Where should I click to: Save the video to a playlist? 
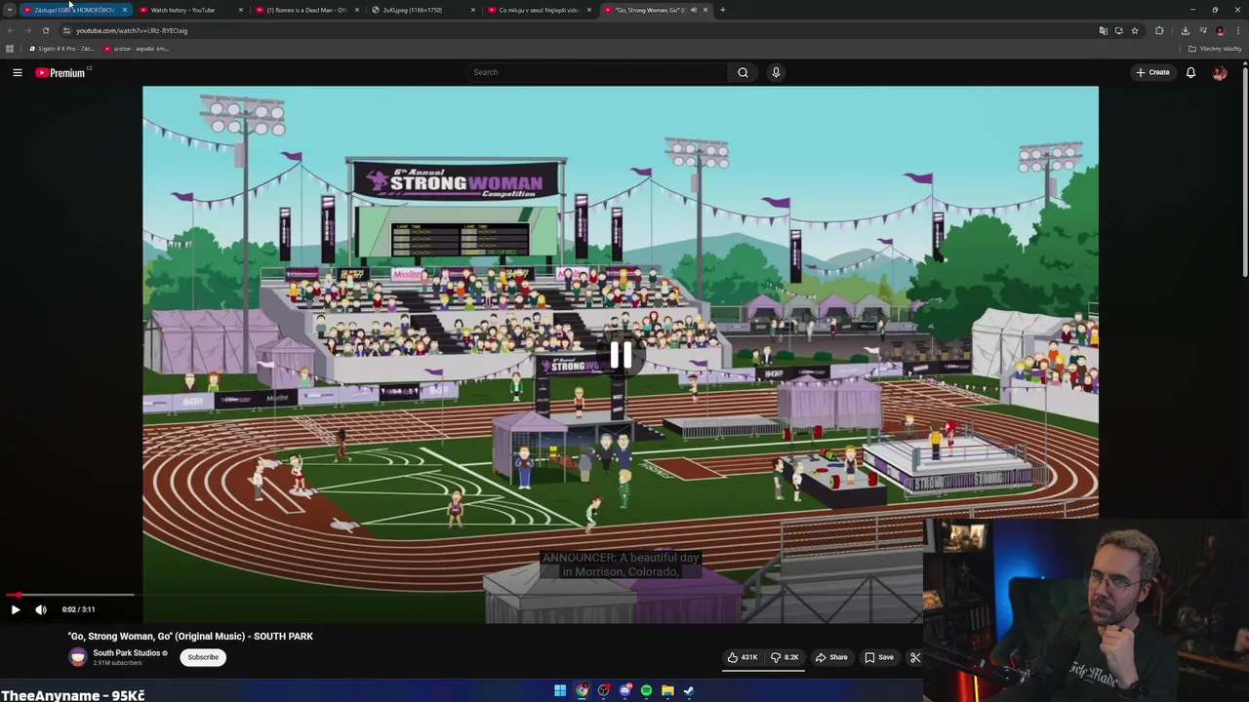coord(879,657)
